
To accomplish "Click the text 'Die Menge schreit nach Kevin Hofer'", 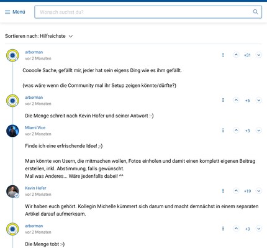I will coord(65,116).
